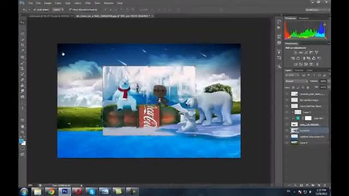Toggle visibility of Color Fill 1 layer
Screen dimensions: 349x196
point(287,119)
